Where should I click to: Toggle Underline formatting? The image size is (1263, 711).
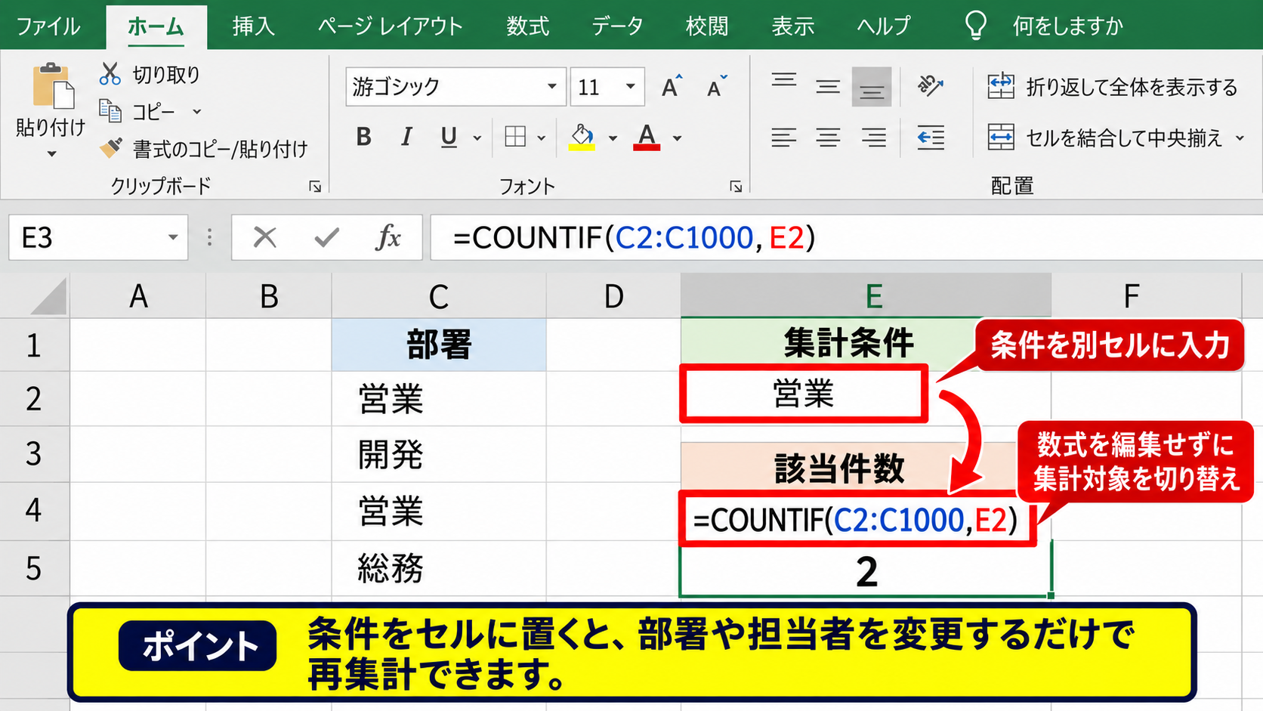[x=449, y=138]
